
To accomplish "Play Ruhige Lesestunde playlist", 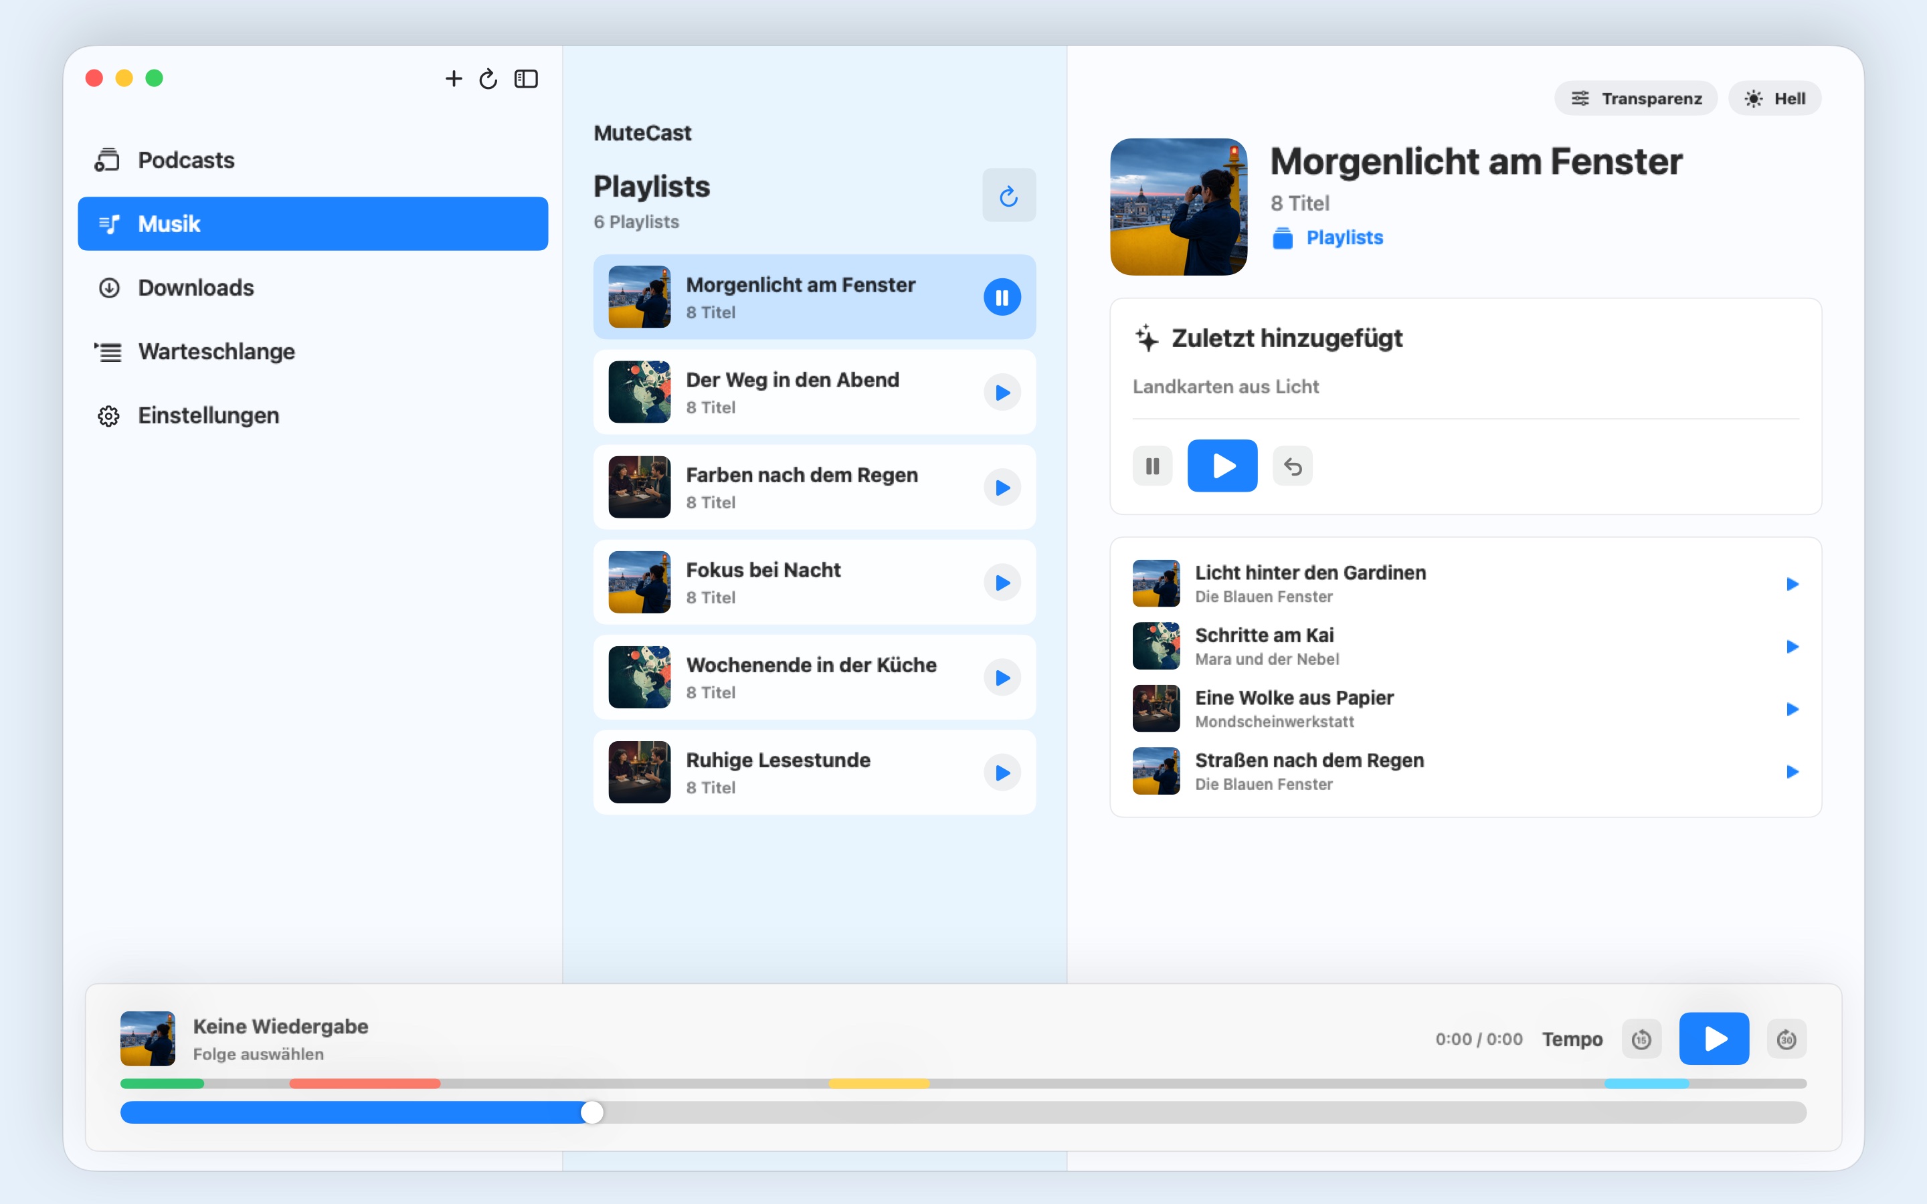I will (x=1002, y=773).
